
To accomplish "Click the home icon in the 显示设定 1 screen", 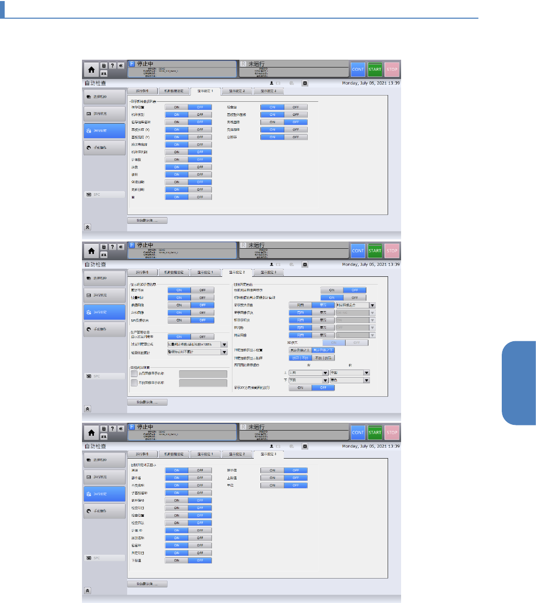I will [91, 70].
